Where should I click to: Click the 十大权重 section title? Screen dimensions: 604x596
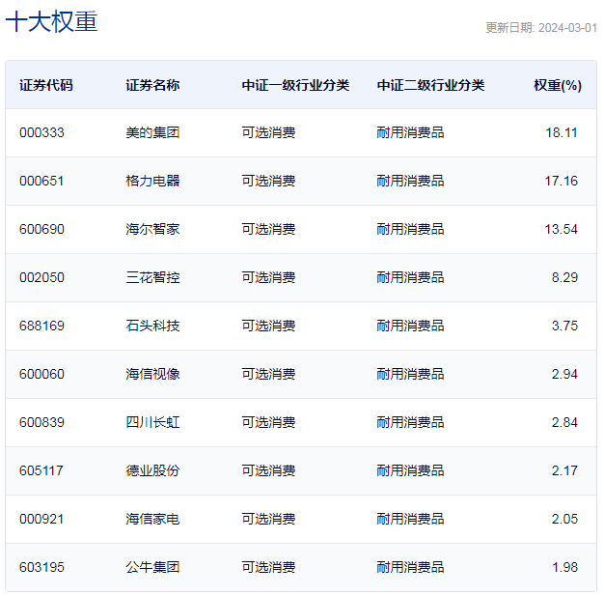(x=52, y=22)
